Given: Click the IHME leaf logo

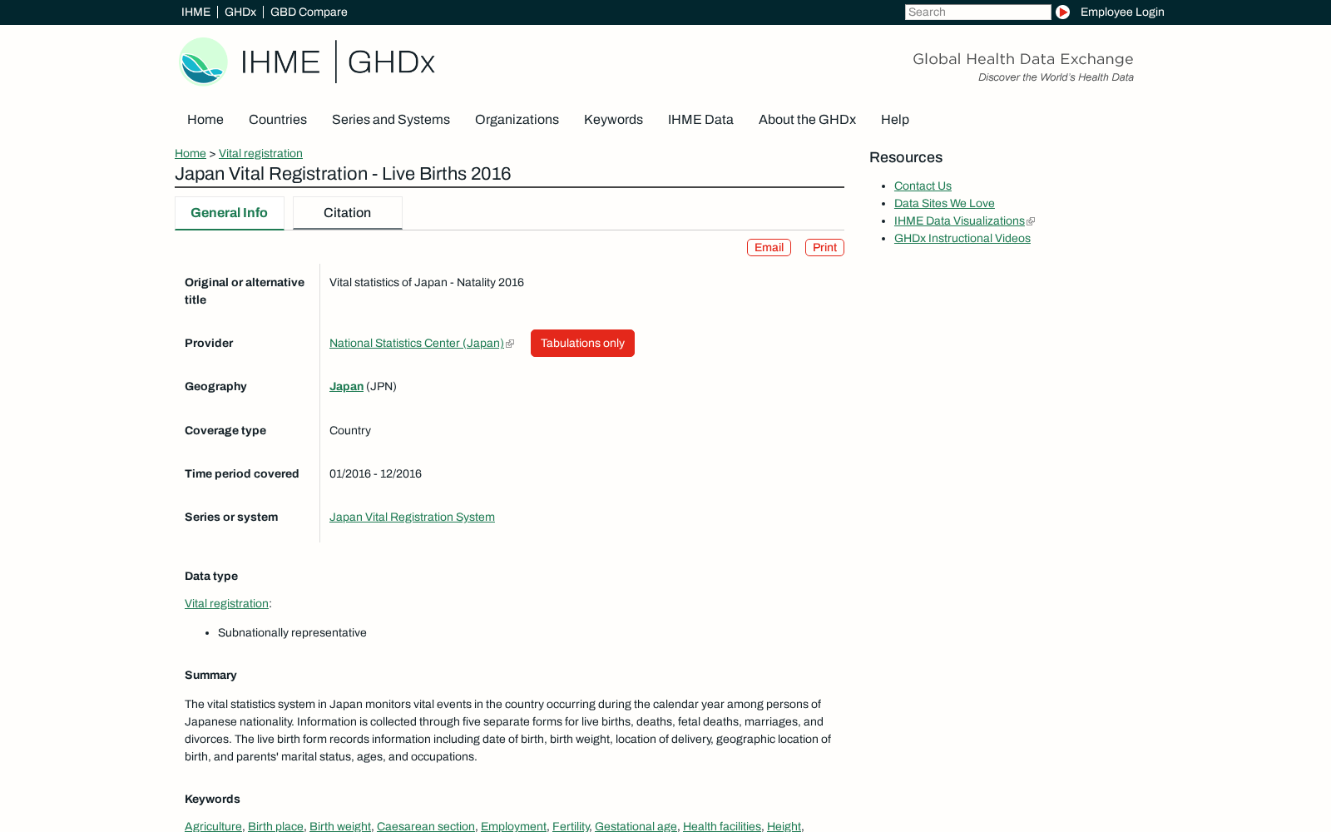Looking at the screenshot, I should tap(203, 62).
